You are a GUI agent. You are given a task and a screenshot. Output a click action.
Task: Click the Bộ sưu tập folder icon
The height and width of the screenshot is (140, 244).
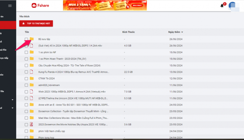pyautogui.click(x=32, y=39)
